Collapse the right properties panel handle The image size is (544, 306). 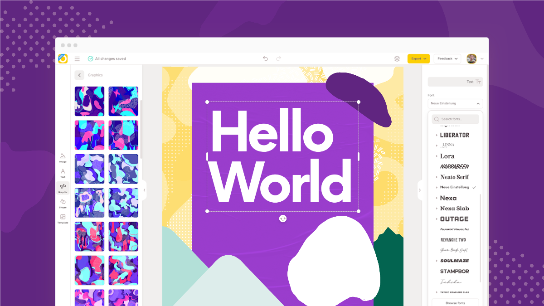[419, 190]
